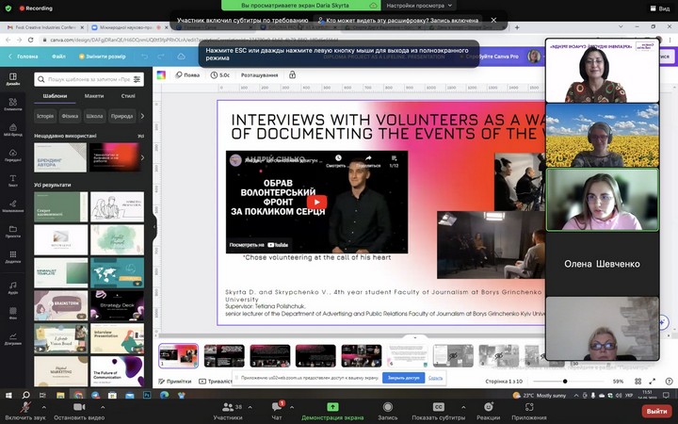Screen dimensions: 678x424
Task: Switch to the Стилі tab
Action: (128, 95)
